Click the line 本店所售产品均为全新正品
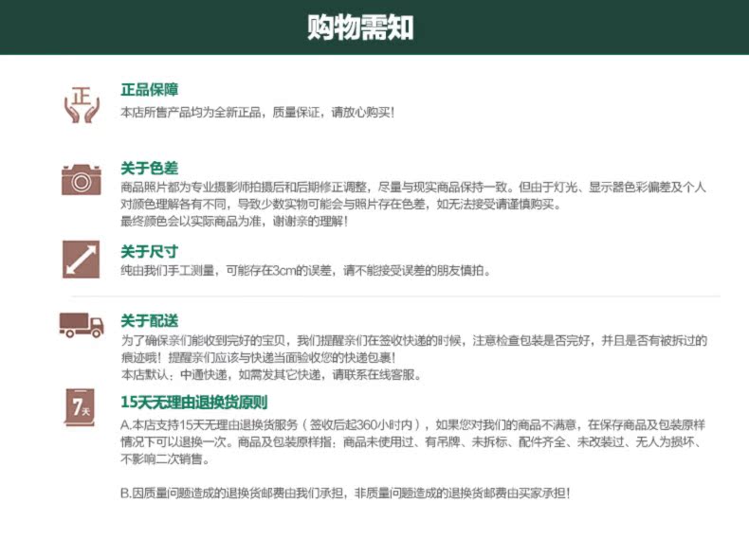 258,113
